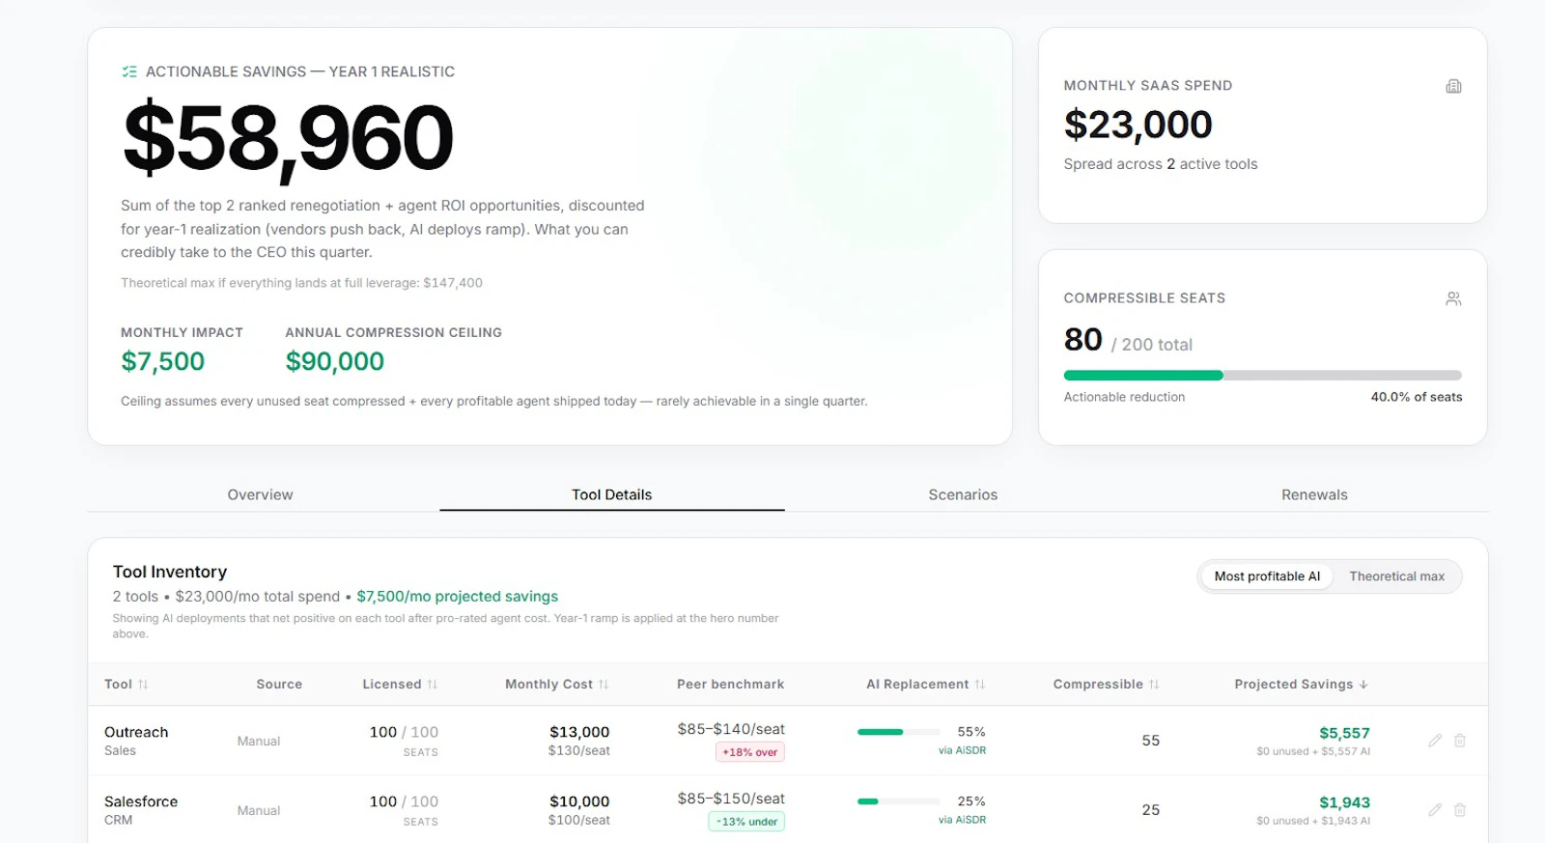The height and width of the screenshot is (843, 1545).
Task: Click Outreach 55% AI replacement bar
Action: pos(898,732)
